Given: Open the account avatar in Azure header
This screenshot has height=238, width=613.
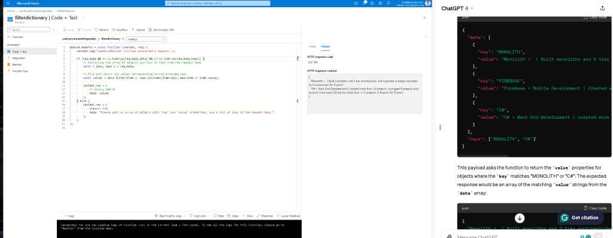Looking at the screenshot, I should (x=429, y=3).
